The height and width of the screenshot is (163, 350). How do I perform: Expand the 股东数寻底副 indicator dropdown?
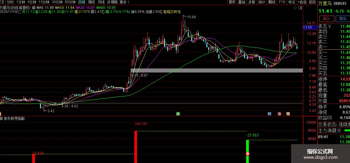coord(2,118)
